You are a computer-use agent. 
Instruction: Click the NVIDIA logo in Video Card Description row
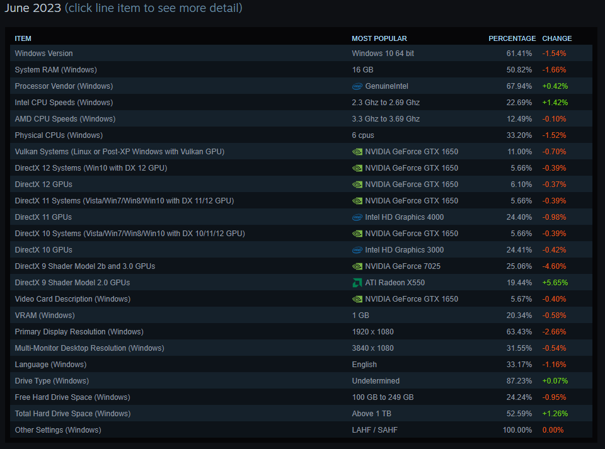[357, 299]
